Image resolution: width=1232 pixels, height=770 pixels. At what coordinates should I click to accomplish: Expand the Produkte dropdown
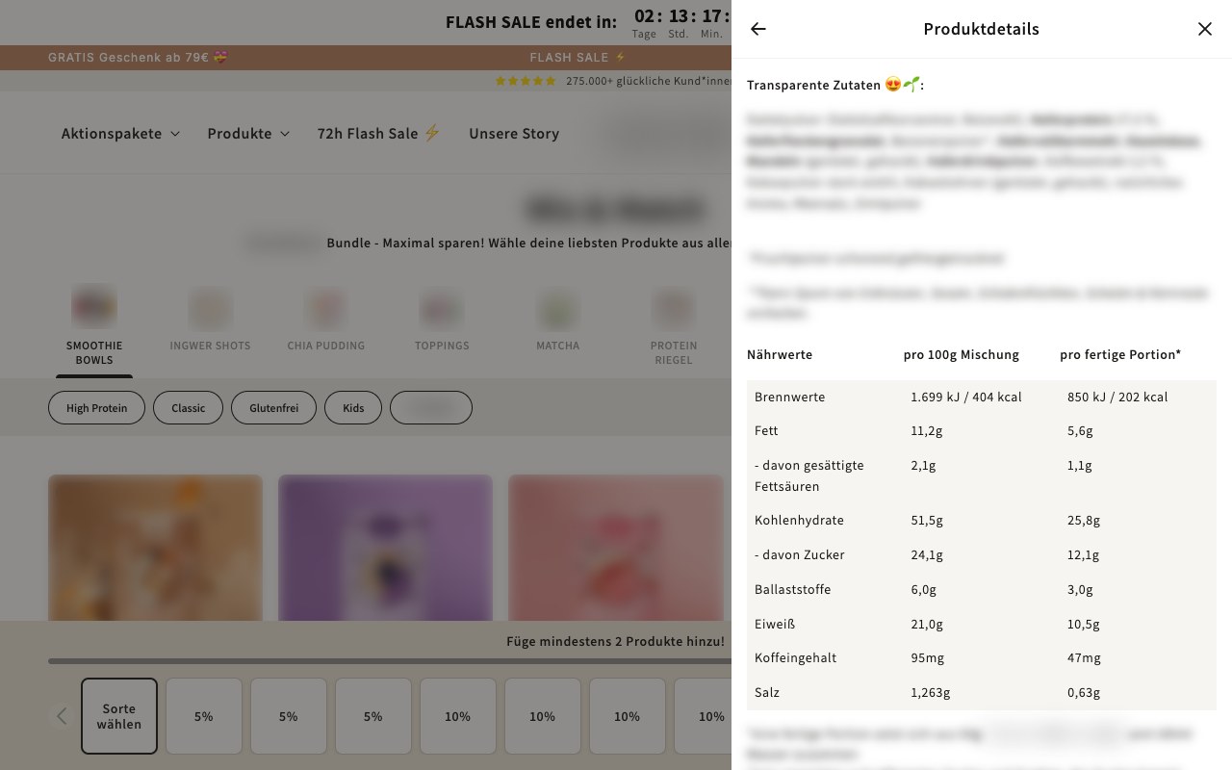point(248,134)
